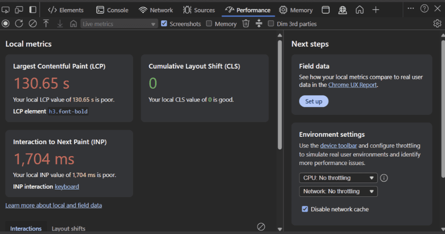445x234 pixels.
Task: Click the Collect garbage trash icon
Action: coord(246,24)
